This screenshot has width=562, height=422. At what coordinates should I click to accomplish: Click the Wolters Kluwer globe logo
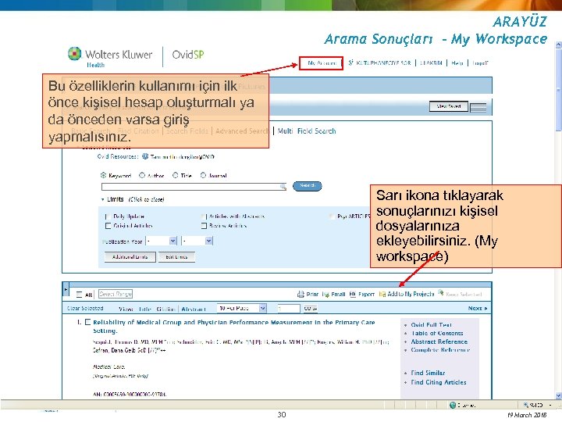(x=75, y=54)
